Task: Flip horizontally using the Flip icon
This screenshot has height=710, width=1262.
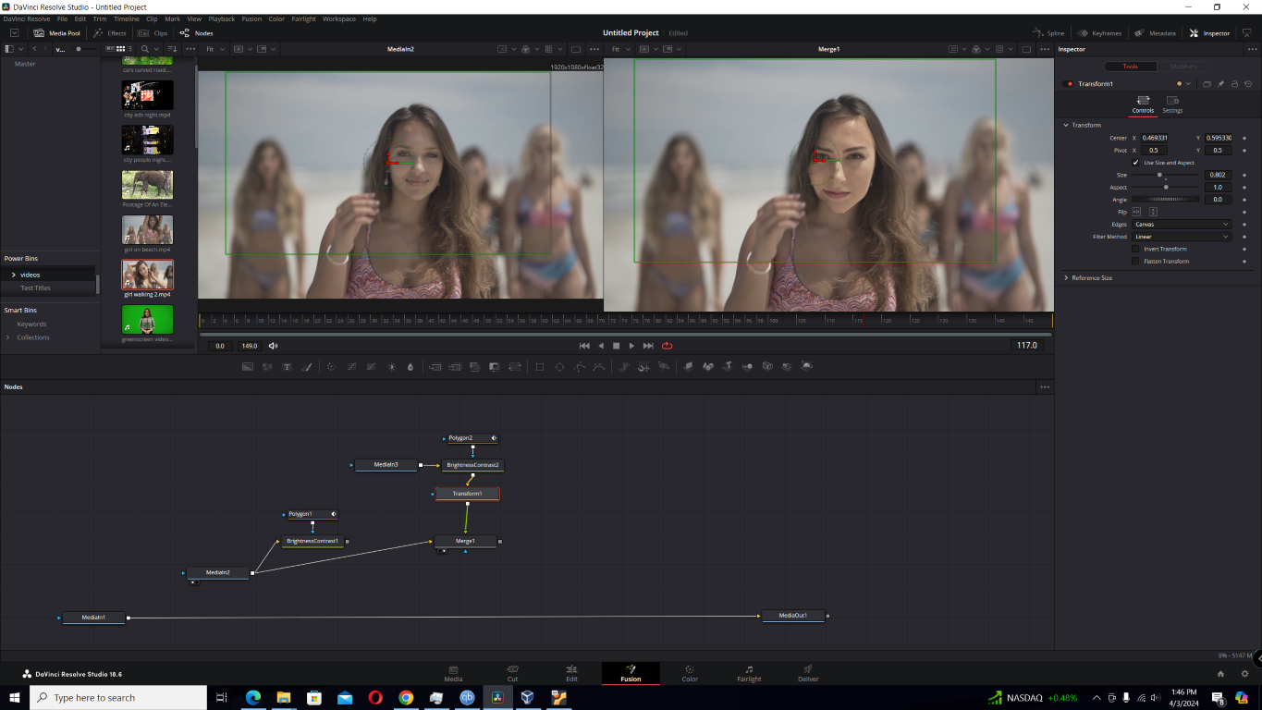Action: point(1137,212)
